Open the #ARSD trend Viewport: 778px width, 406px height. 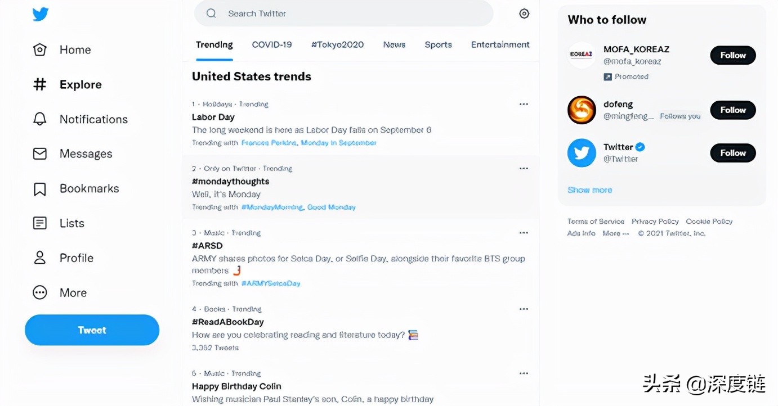(x=208, y=246)
